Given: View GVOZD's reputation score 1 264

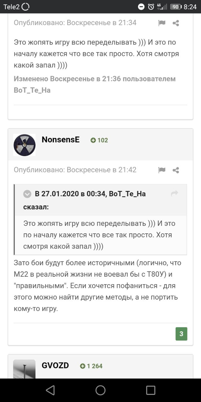Looking at the screenshot, I should tap(91, 366).
